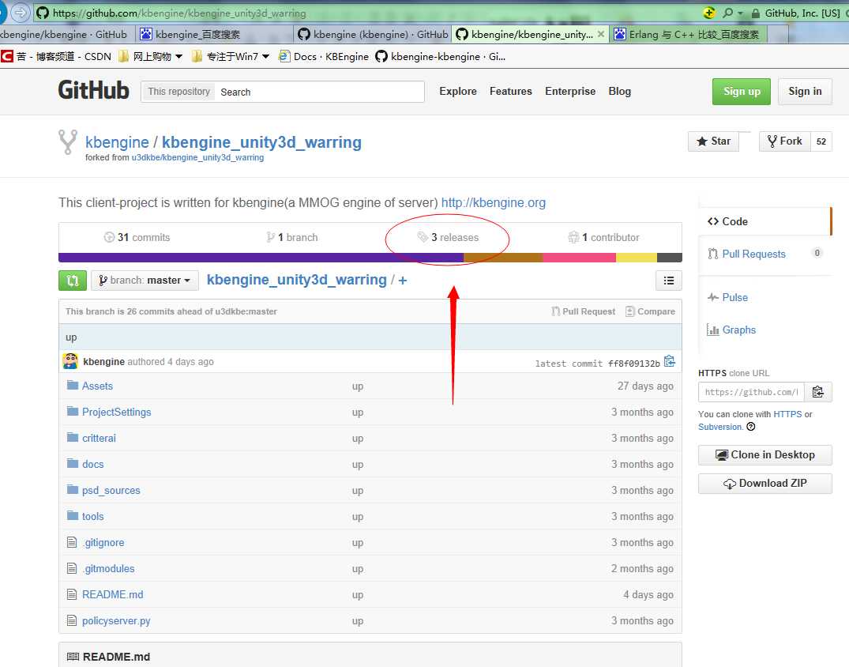849x667 pixels.
Task: Click the policyserver.py file icon
Action: click(72, 620)
